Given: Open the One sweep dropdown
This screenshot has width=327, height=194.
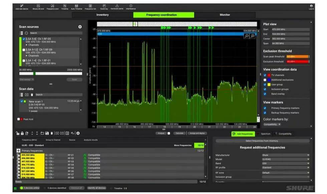Looking at the screenshot, I should 27,80.
